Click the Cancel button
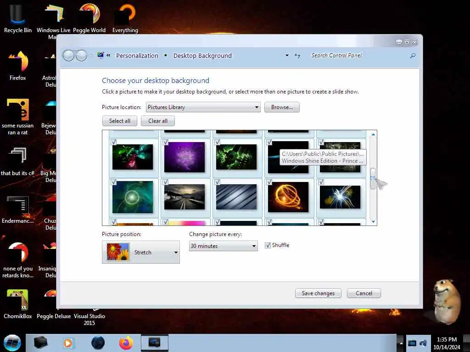Screen dimensions: 470x352 pos(364,293)
